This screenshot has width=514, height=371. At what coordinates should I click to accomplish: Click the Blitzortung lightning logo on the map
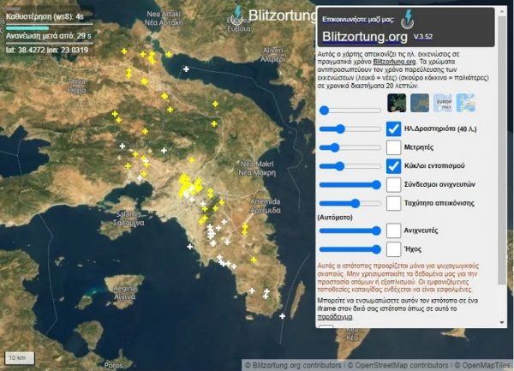[237, 15]
